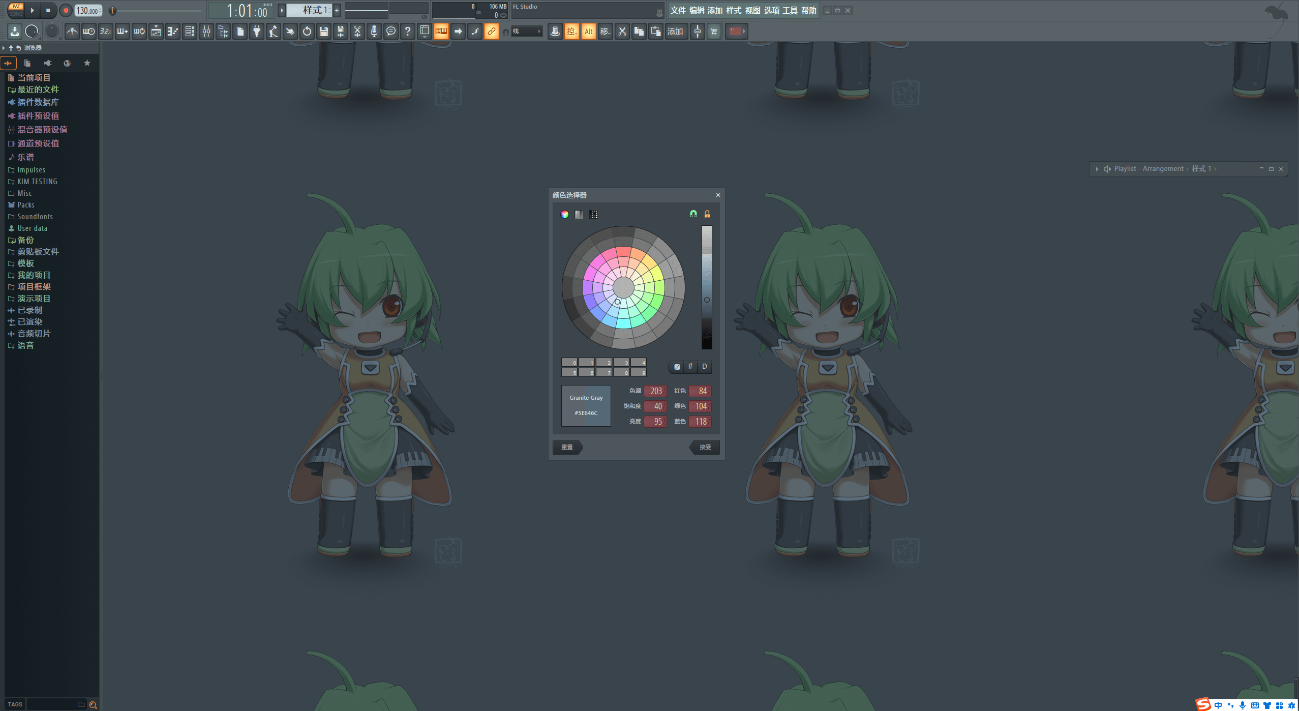The width and height of the screenshot is (1299, 711).
Task: Open the snap '线' dropdown
Action: tap(527, 32)
